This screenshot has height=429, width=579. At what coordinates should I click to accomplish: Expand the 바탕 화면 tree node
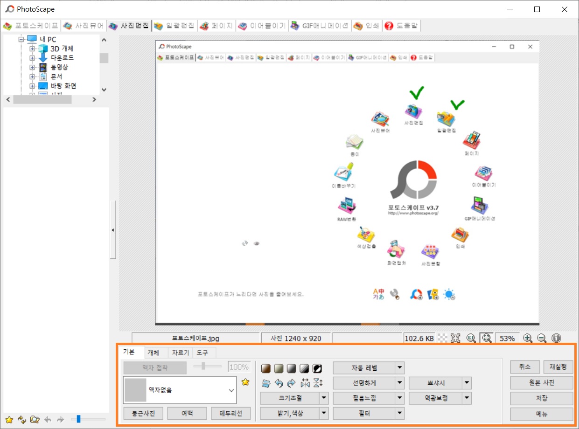[x=32, y=86]
